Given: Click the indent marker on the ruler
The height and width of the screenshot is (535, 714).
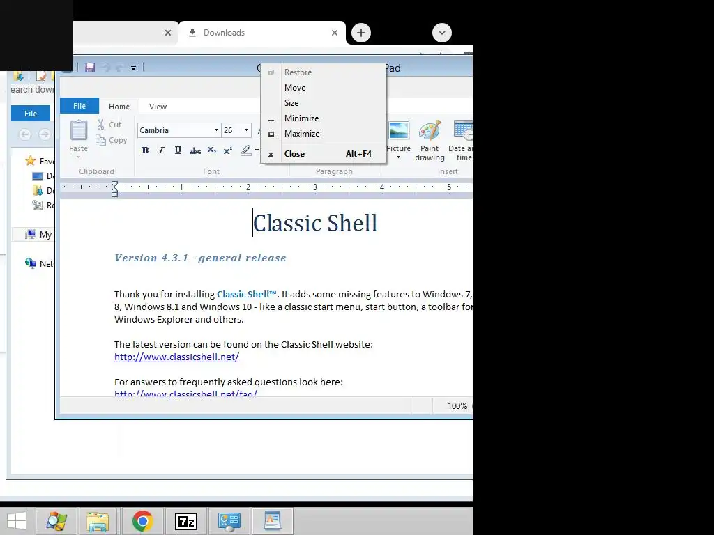Looking at the screenshot, I should click(x=114, y=188).
